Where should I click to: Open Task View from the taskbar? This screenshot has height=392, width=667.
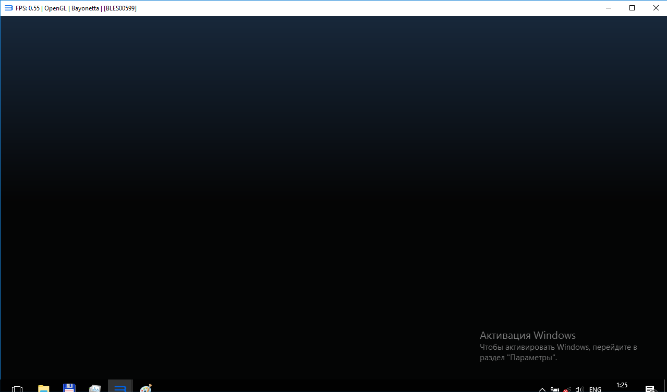click(x=17, y=388)
